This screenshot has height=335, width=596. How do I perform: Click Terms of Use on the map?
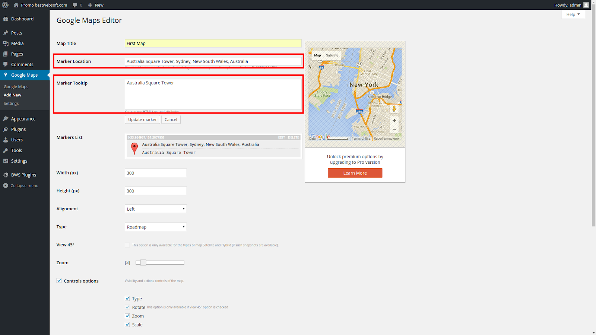[x=361, y=138]
